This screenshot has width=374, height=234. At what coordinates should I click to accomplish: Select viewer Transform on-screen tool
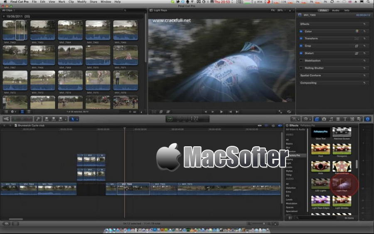154,112
